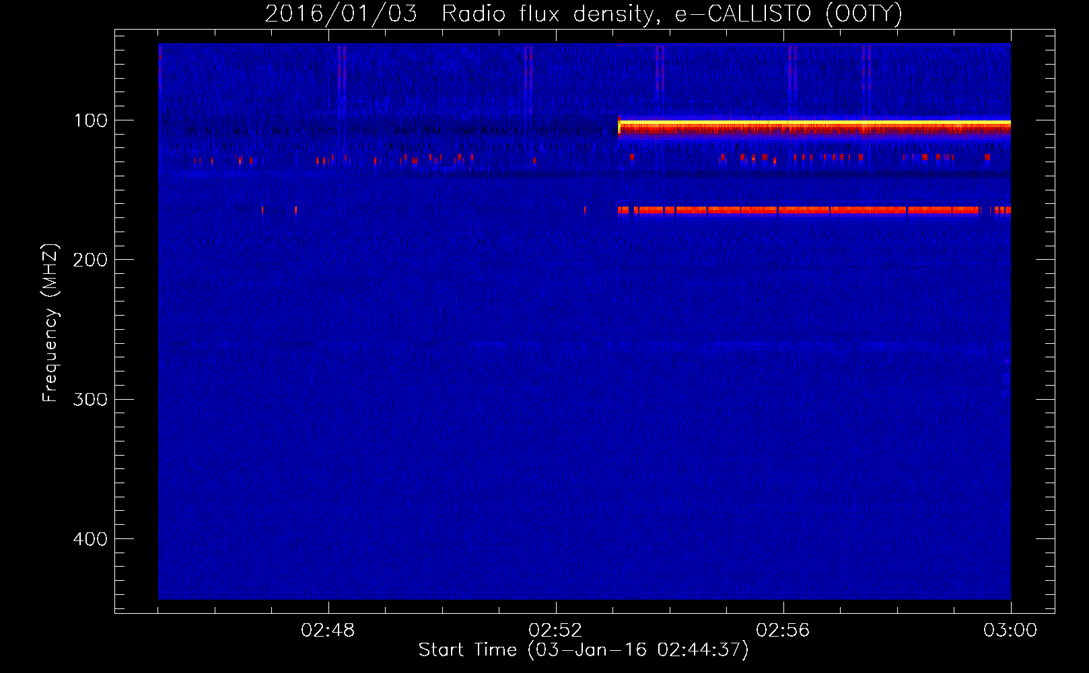Click the 'Frequency (MHZ)' axis label
Screen dimensions: 1089x673
(x=50, y=323)
